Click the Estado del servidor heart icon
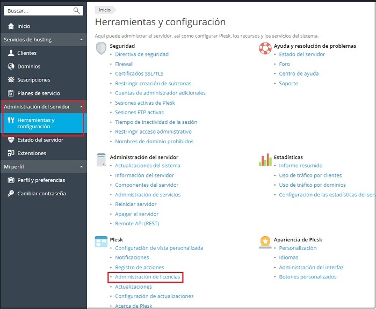The image size is (376, 309). click(x=11, y=139)
